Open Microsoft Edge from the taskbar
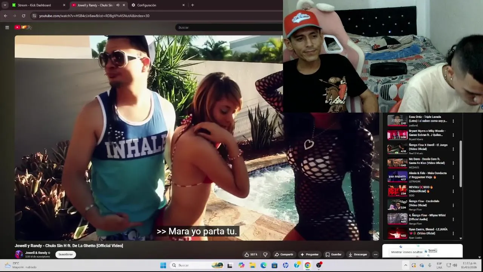483x272 pixels. click(x=263, y=265)
